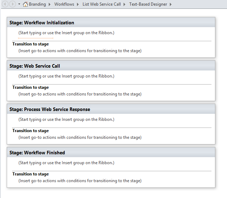This screenshot has height=198, width=227.
Task: Click transition placeholder in Workflow Finished stage
Action: click(80, 181)
